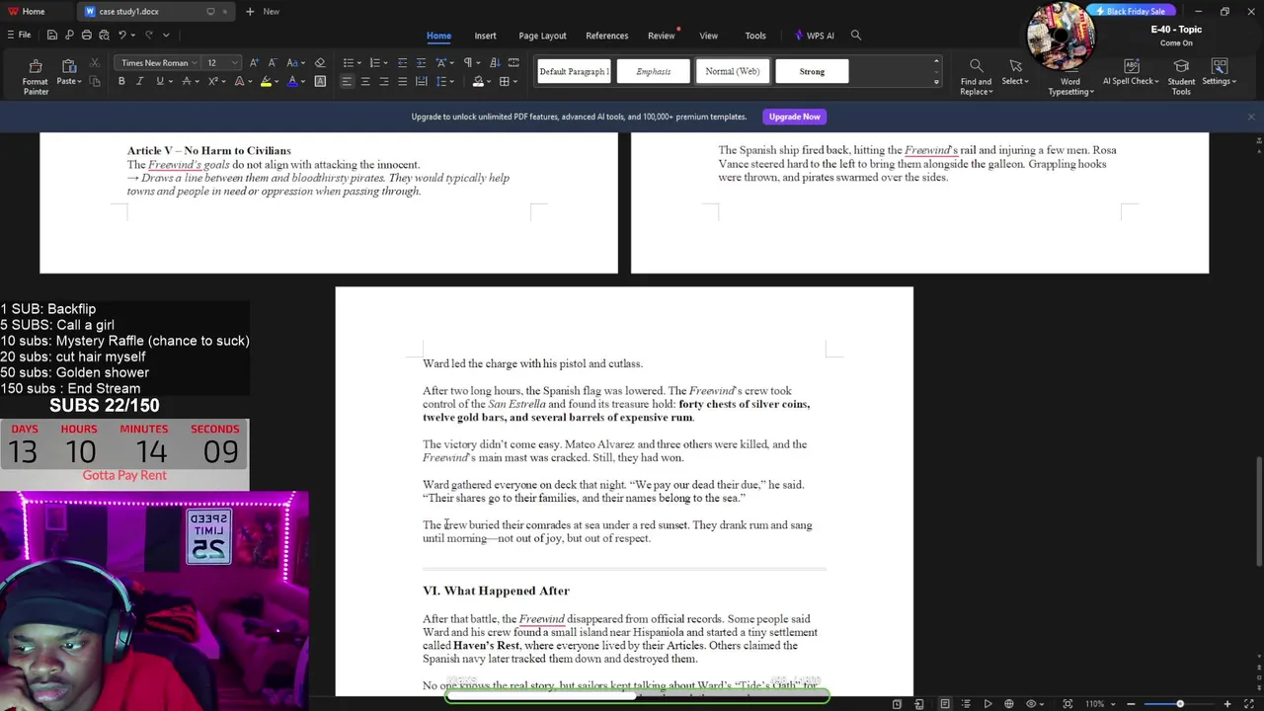The width and height of the screenshot is (1264, 711).
Task: Click New to create a new tab
Action: click(263, 11)
